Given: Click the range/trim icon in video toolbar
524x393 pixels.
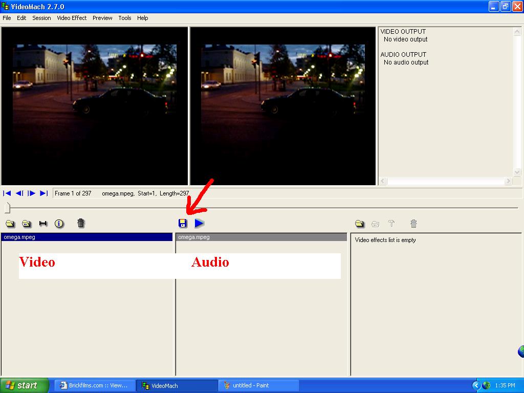Looking at the screenshot, I should pyautogui.click(x=43, y=224).
